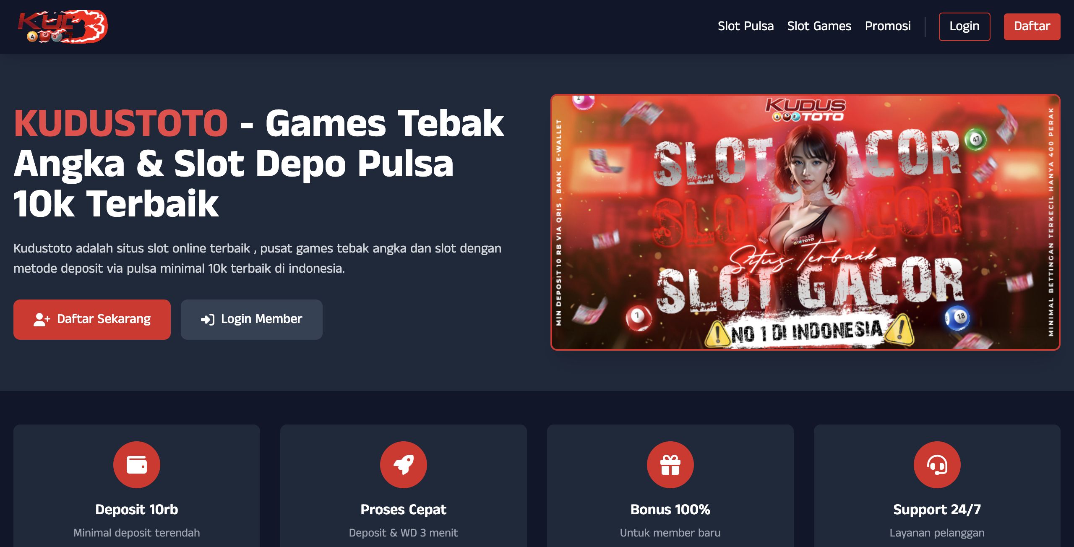Screen dimensions: 1074x547
Task: Click the Login button in header
Action: [x=965, y=27]
